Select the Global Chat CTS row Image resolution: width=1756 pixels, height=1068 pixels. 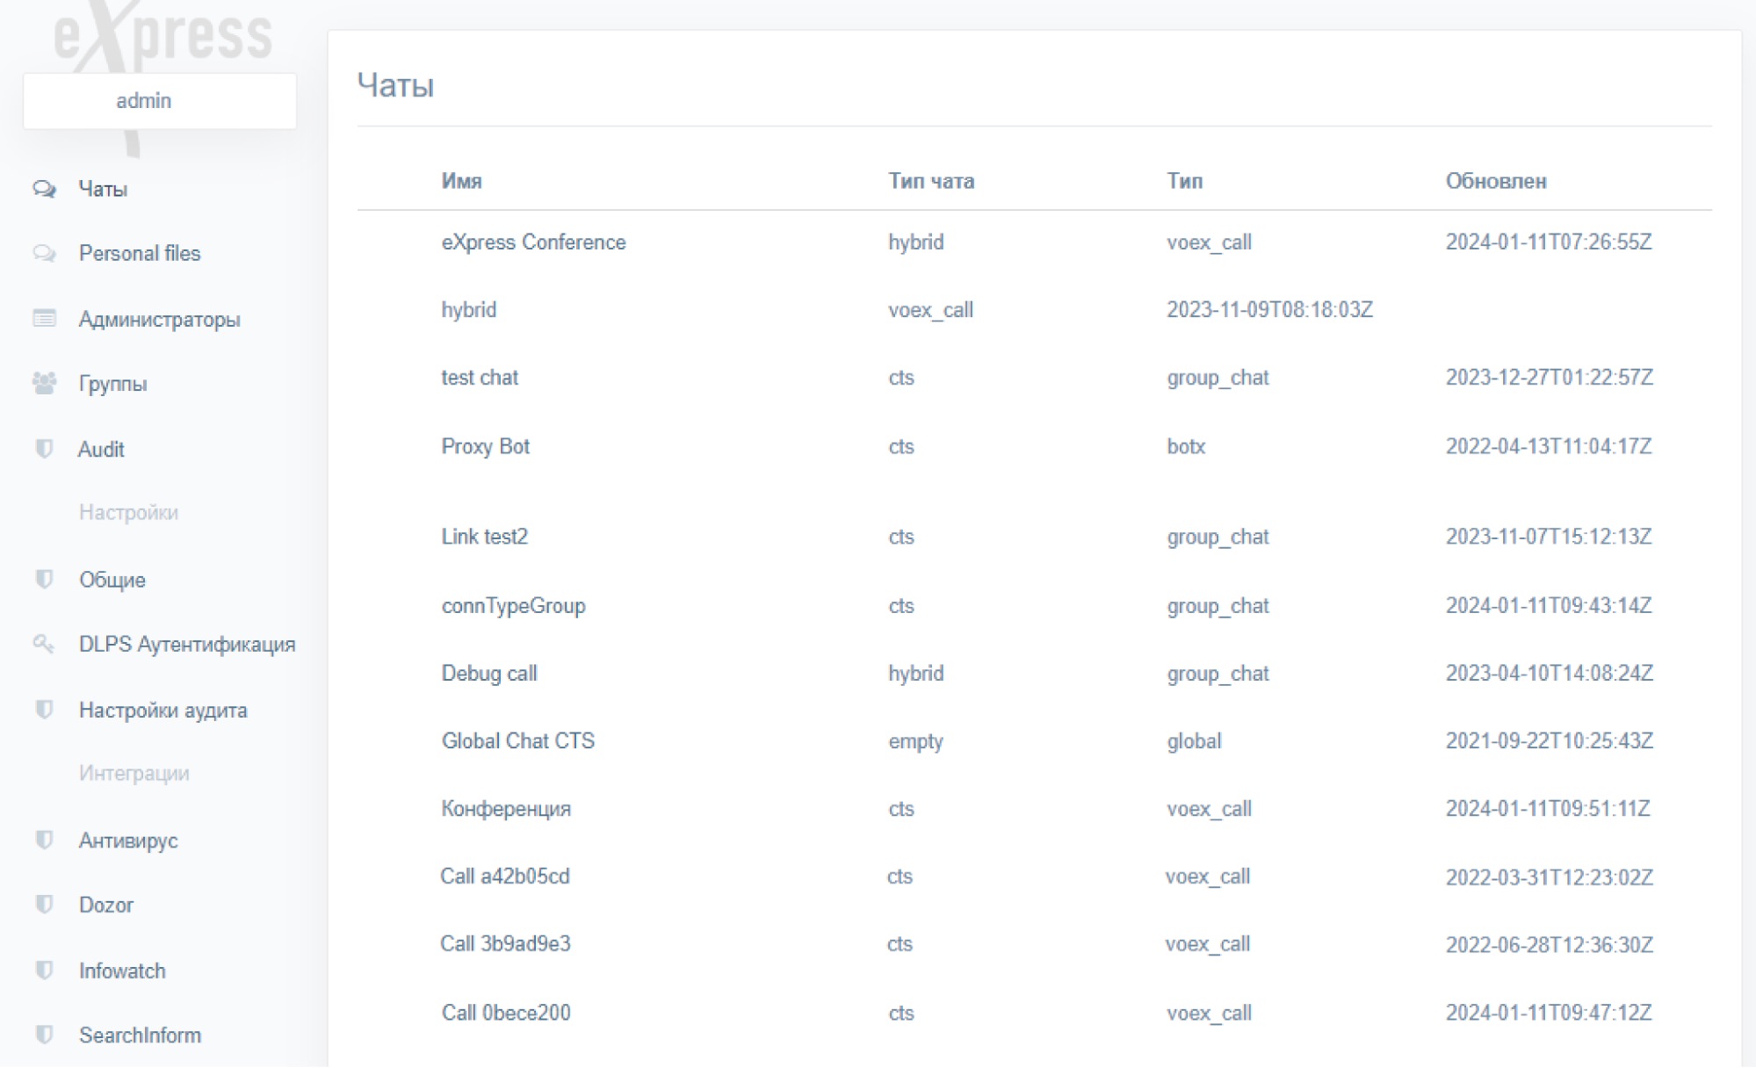pyautogui.click(x=517, y=740)
